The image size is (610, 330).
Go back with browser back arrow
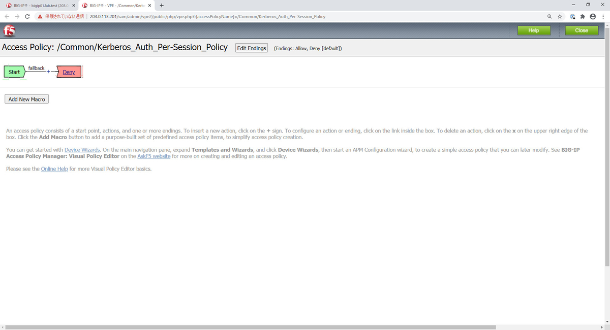pyautogui.click(x=7, y=16)
